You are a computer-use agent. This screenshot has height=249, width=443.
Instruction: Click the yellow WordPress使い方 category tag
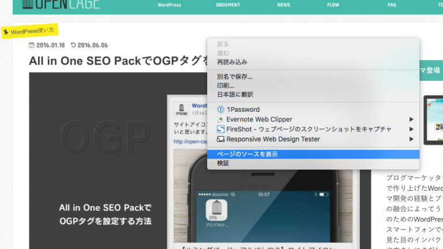tap(29, 31)
